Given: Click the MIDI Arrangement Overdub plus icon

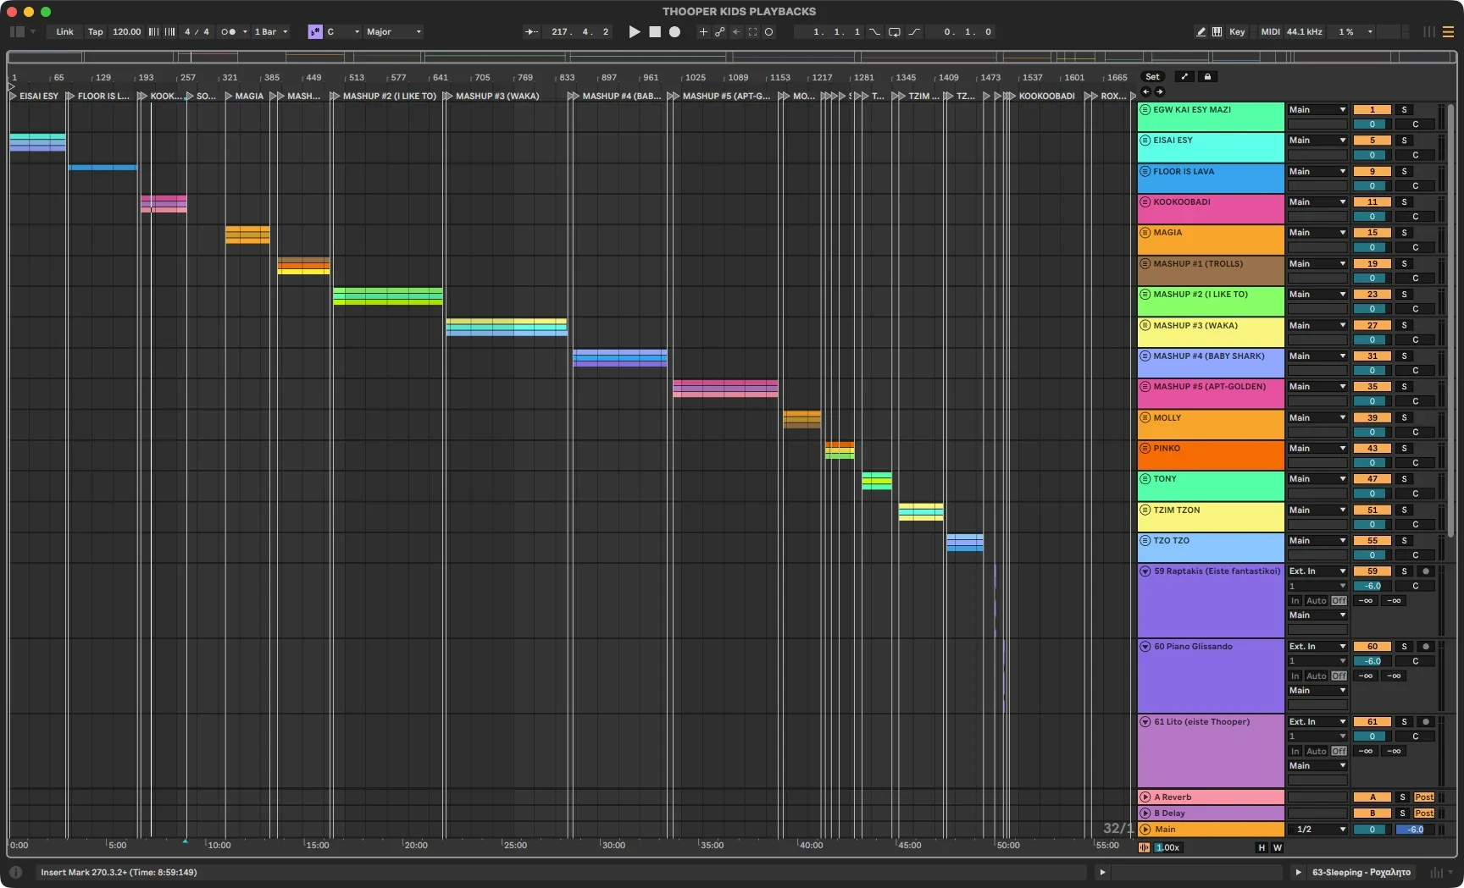Looking at the screenshot, I should [702, 32].
